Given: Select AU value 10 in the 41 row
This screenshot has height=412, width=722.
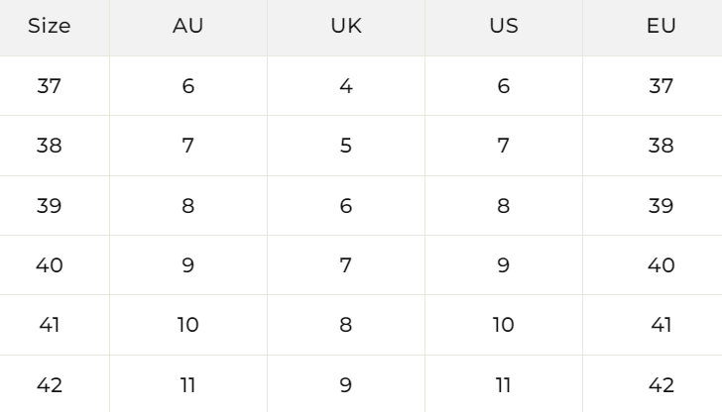Looking at the screenshot, I should click(187, 325).
